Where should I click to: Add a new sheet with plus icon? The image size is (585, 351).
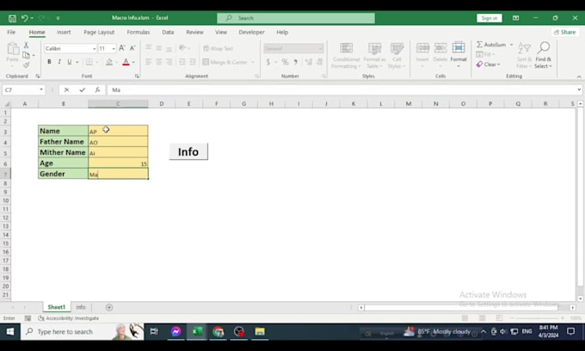(109, 307)
